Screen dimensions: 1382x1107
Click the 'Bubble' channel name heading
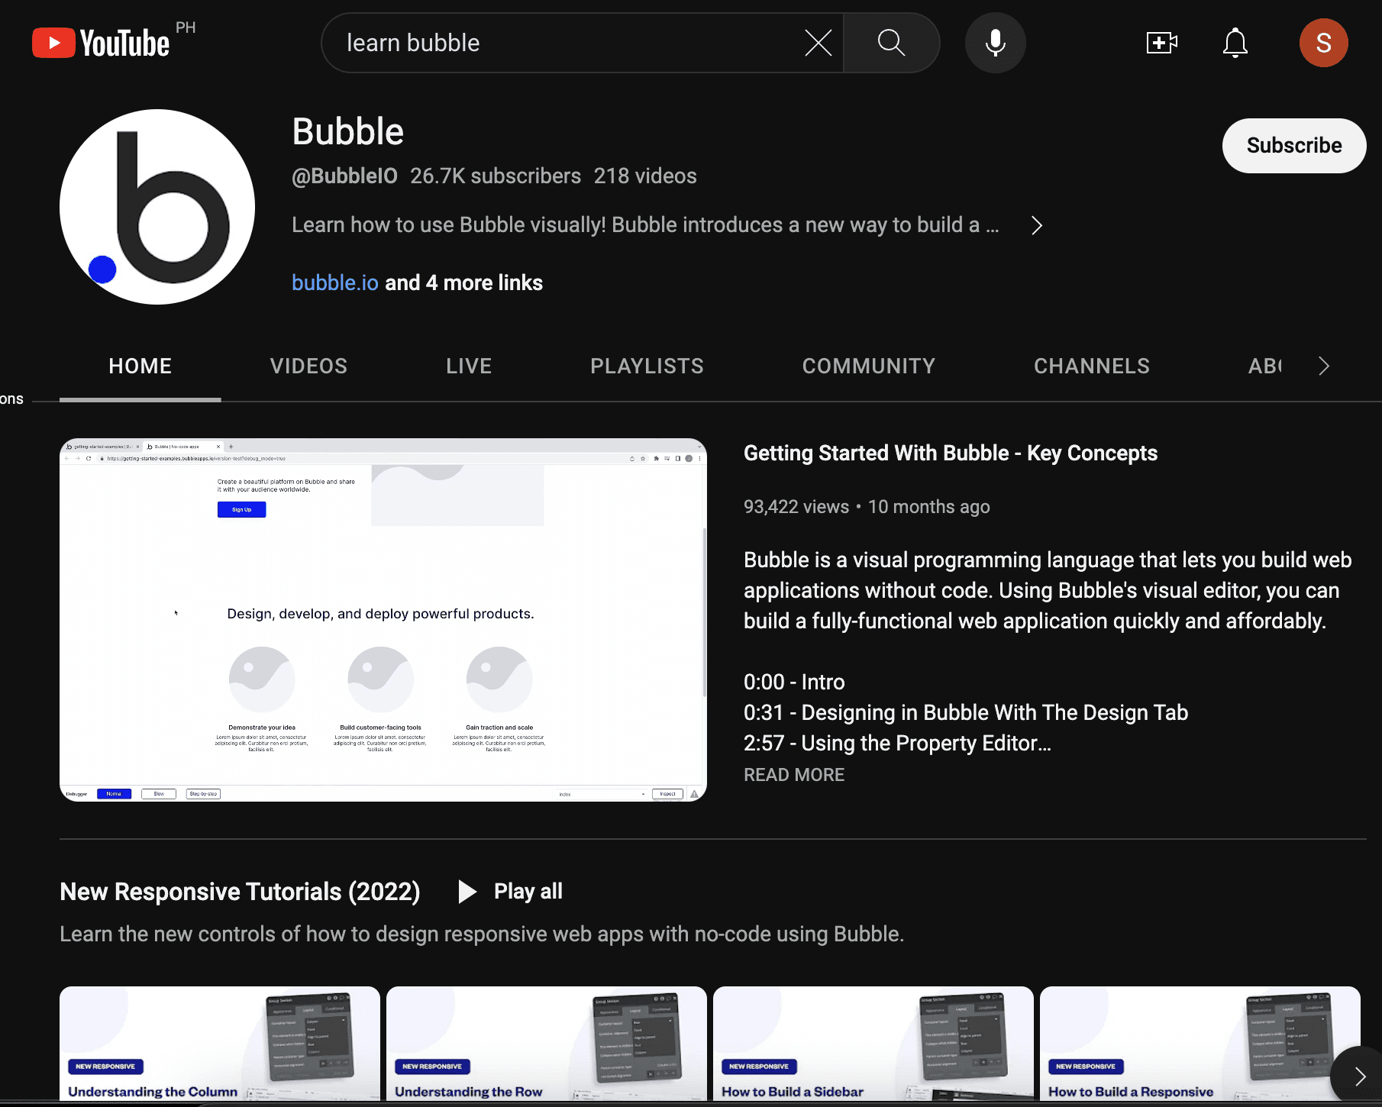[x=347, y=131]
